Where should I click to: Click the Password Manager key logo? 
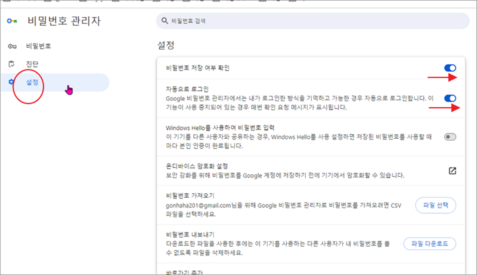pos(12,21)
